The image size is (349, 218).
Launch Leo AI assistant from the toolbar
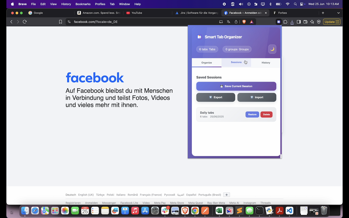[312, 22]
